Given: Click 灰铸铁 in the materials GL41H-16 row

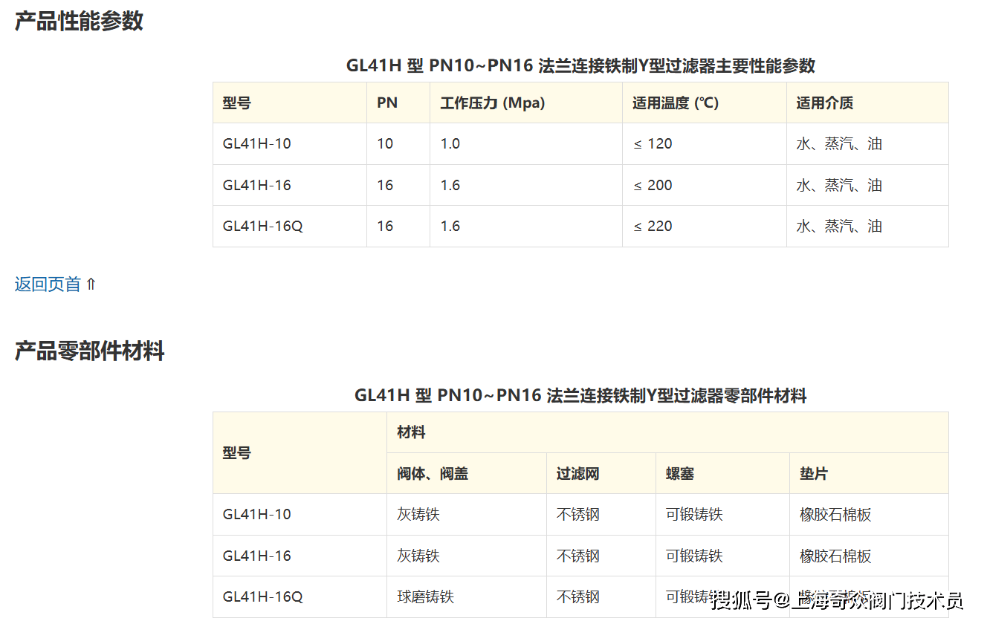Looking at the screenshot, I should [418, 556].
